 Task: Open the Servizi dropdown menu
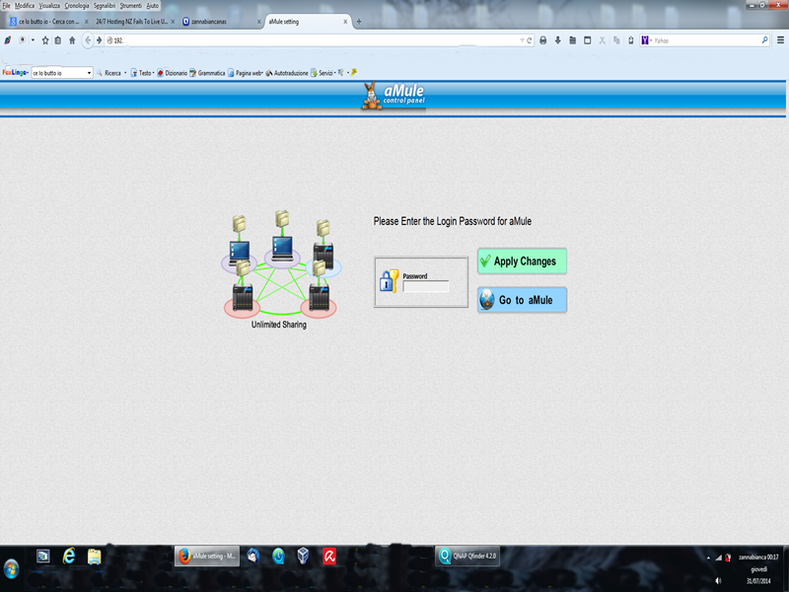click(322, 73)
